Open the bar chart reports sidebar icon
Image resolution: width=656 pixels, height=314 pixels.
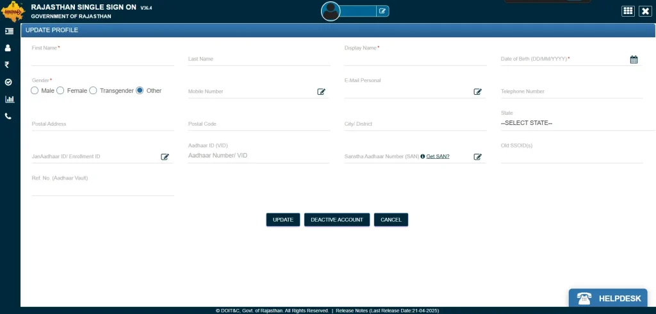coord(9,99)
